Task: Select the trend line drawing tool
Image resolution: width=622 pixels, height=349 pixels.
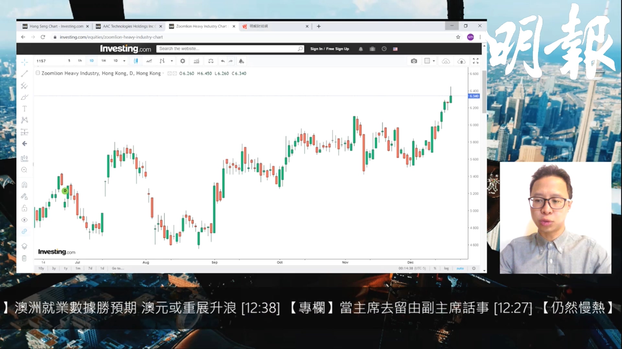Action: point(24,74)
